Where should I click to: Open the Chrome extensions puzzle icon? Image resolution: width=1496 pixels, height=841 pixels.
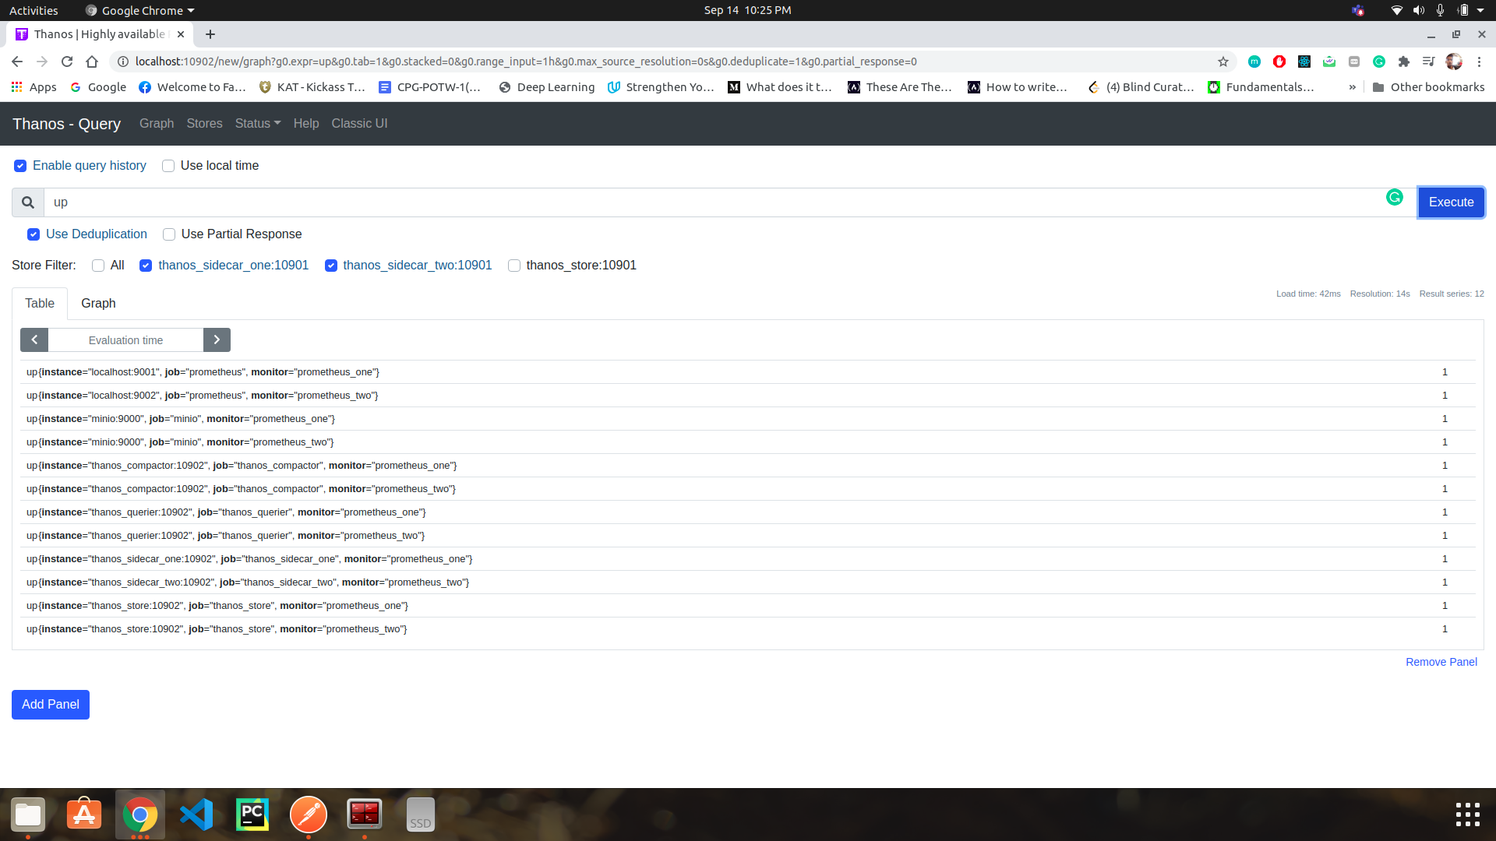click(1404, 62)
